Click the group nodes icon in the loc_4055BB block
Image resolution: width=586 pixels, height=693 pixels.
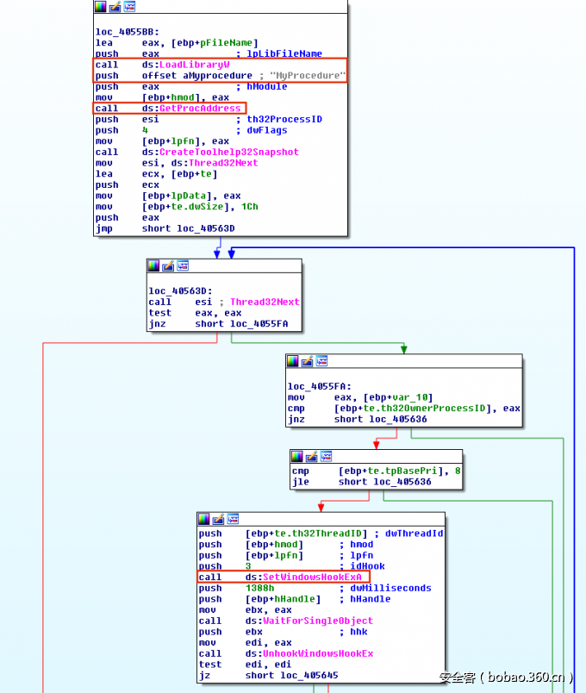pyautogui.click(x=129, y=7)
